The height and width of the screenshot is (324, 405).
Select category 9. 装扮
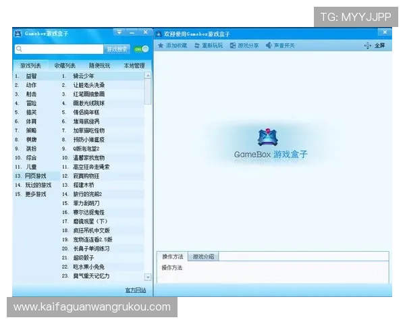36,148
